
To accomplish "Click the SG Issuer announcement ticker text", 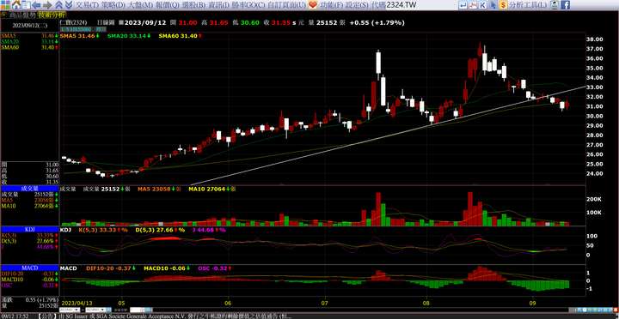I will coord(175,316).
